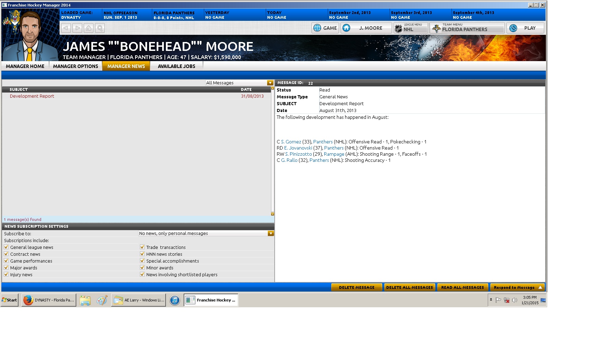
Task: Expand the All Messages filter dropdown
Action: (270, 83)
